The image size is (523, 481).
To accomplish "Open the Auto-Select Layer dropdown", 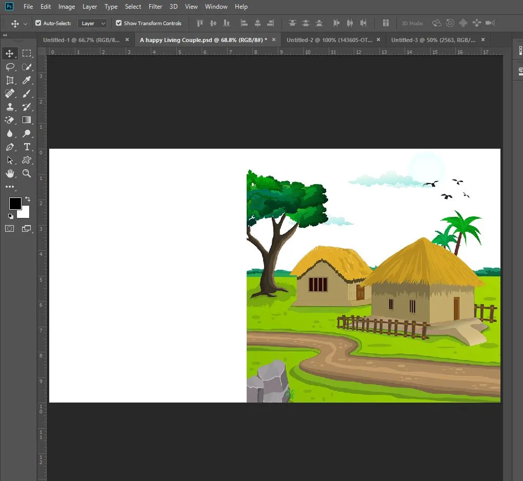I will [x=93, y=23].
